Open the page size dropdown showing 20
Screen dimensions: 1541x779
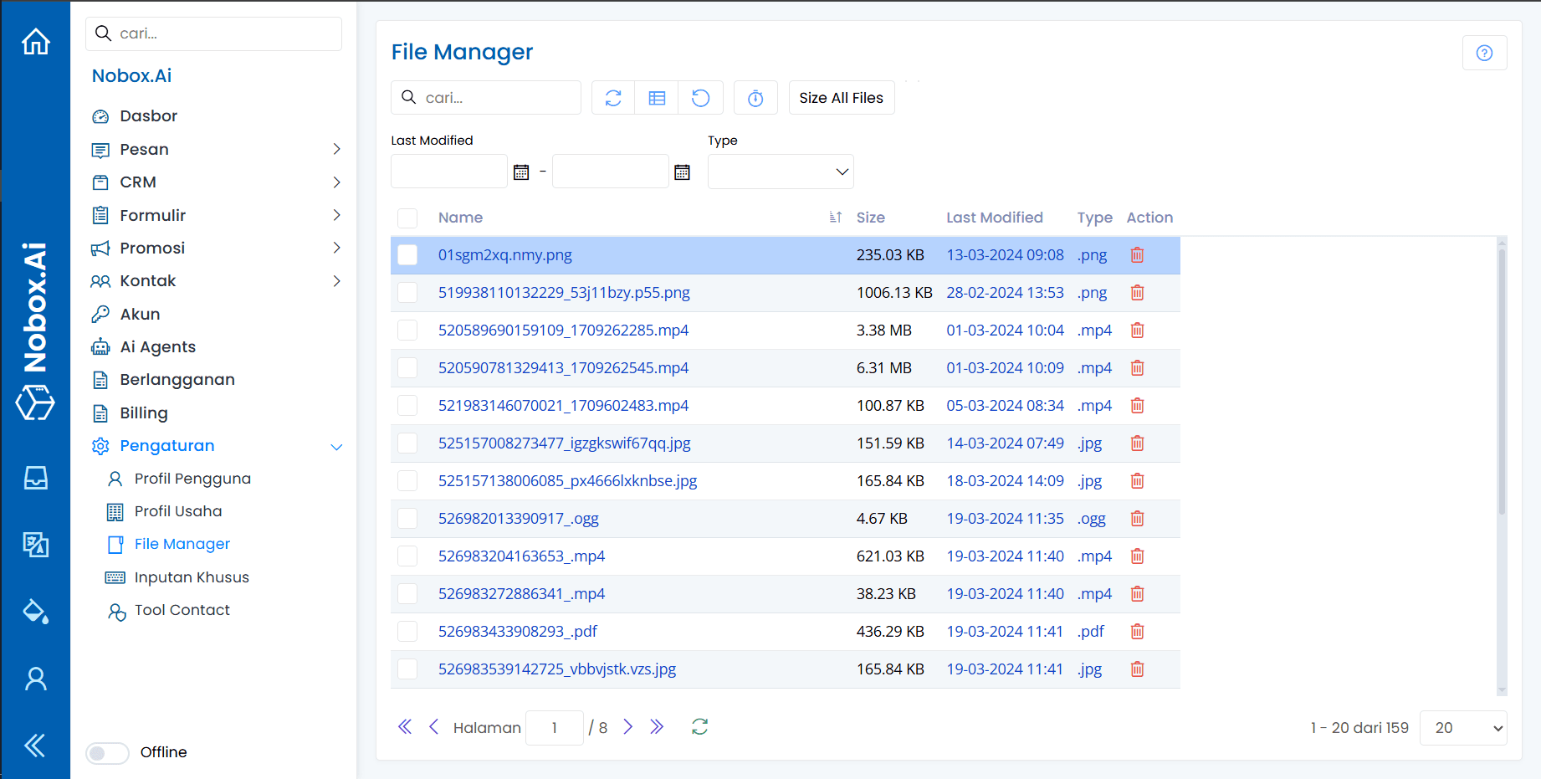coord(1462,727)
